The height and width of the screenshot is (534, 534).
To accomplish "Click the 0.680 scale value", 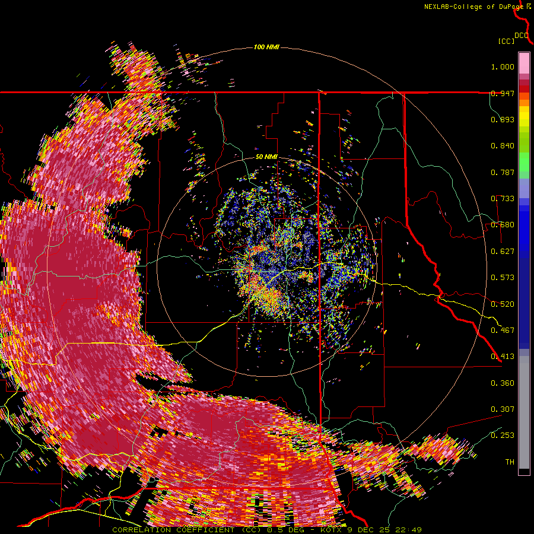I will (503, 225).
